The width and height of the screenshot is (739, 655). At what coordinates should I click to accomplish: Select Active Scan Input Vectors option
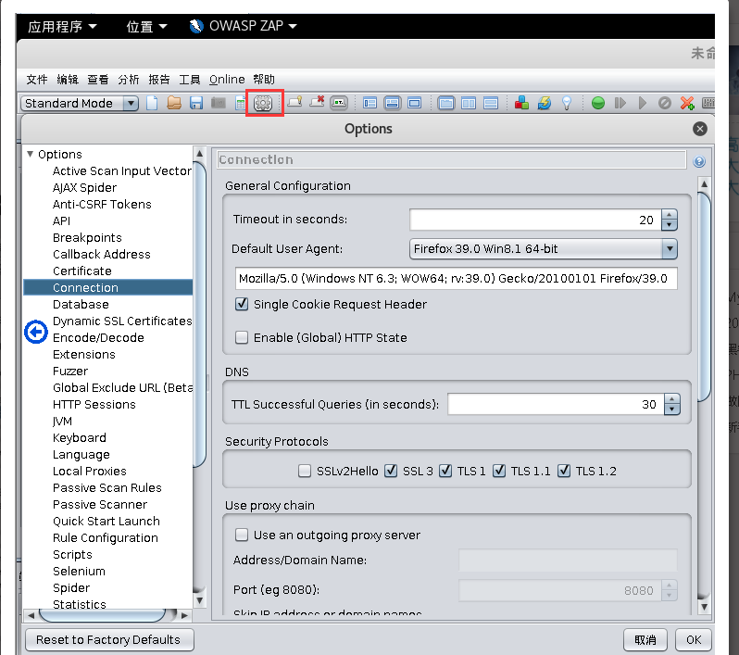[x=122, y=170]
